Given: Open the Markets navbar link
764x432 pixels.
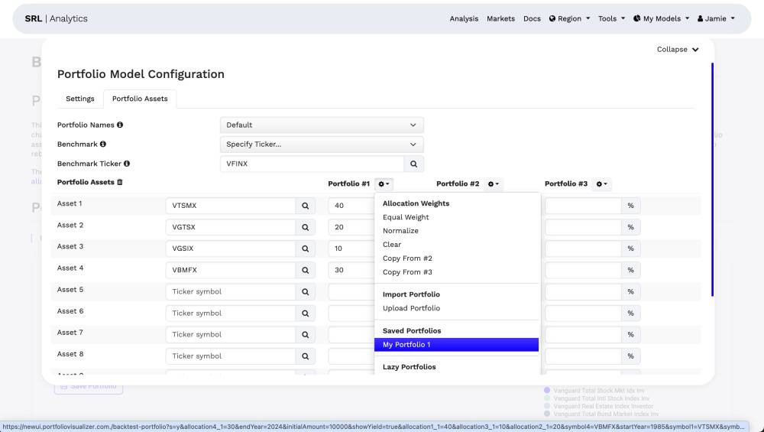Looking at the screenshot, I should 500,18.
